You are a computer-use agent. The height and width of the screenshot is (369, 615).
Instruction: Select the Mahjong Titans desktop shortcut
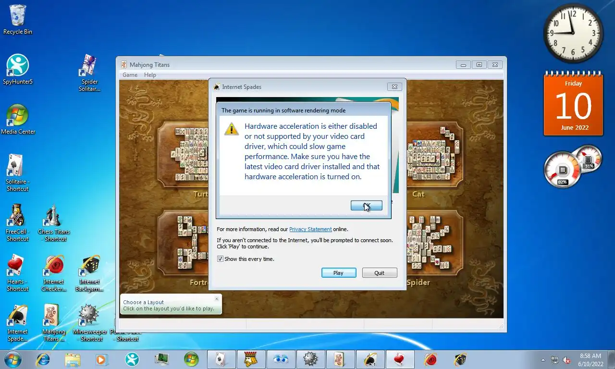pos(54,323)
